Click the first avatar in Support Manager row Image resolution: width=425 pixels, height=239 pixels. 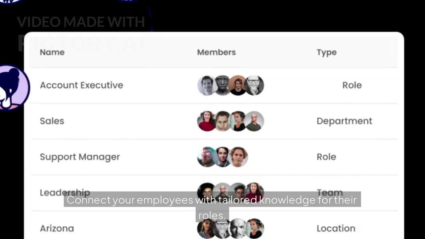tap(207, 157)
